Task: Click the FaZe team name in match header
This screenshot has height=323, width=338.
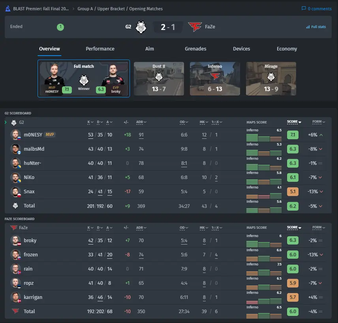Action: (210, 27)
